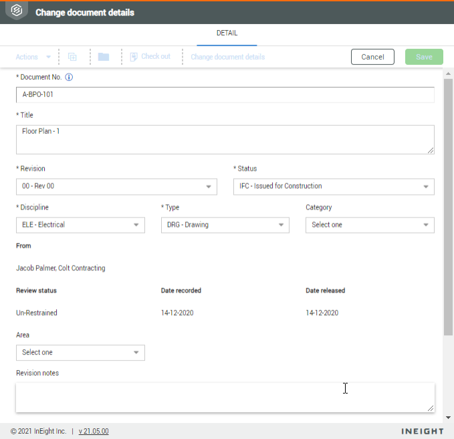Image resolution: width=454 pixels, height=439 pixels.
Task: Switch to the DETAIL tab
Action: pos(227,33)
